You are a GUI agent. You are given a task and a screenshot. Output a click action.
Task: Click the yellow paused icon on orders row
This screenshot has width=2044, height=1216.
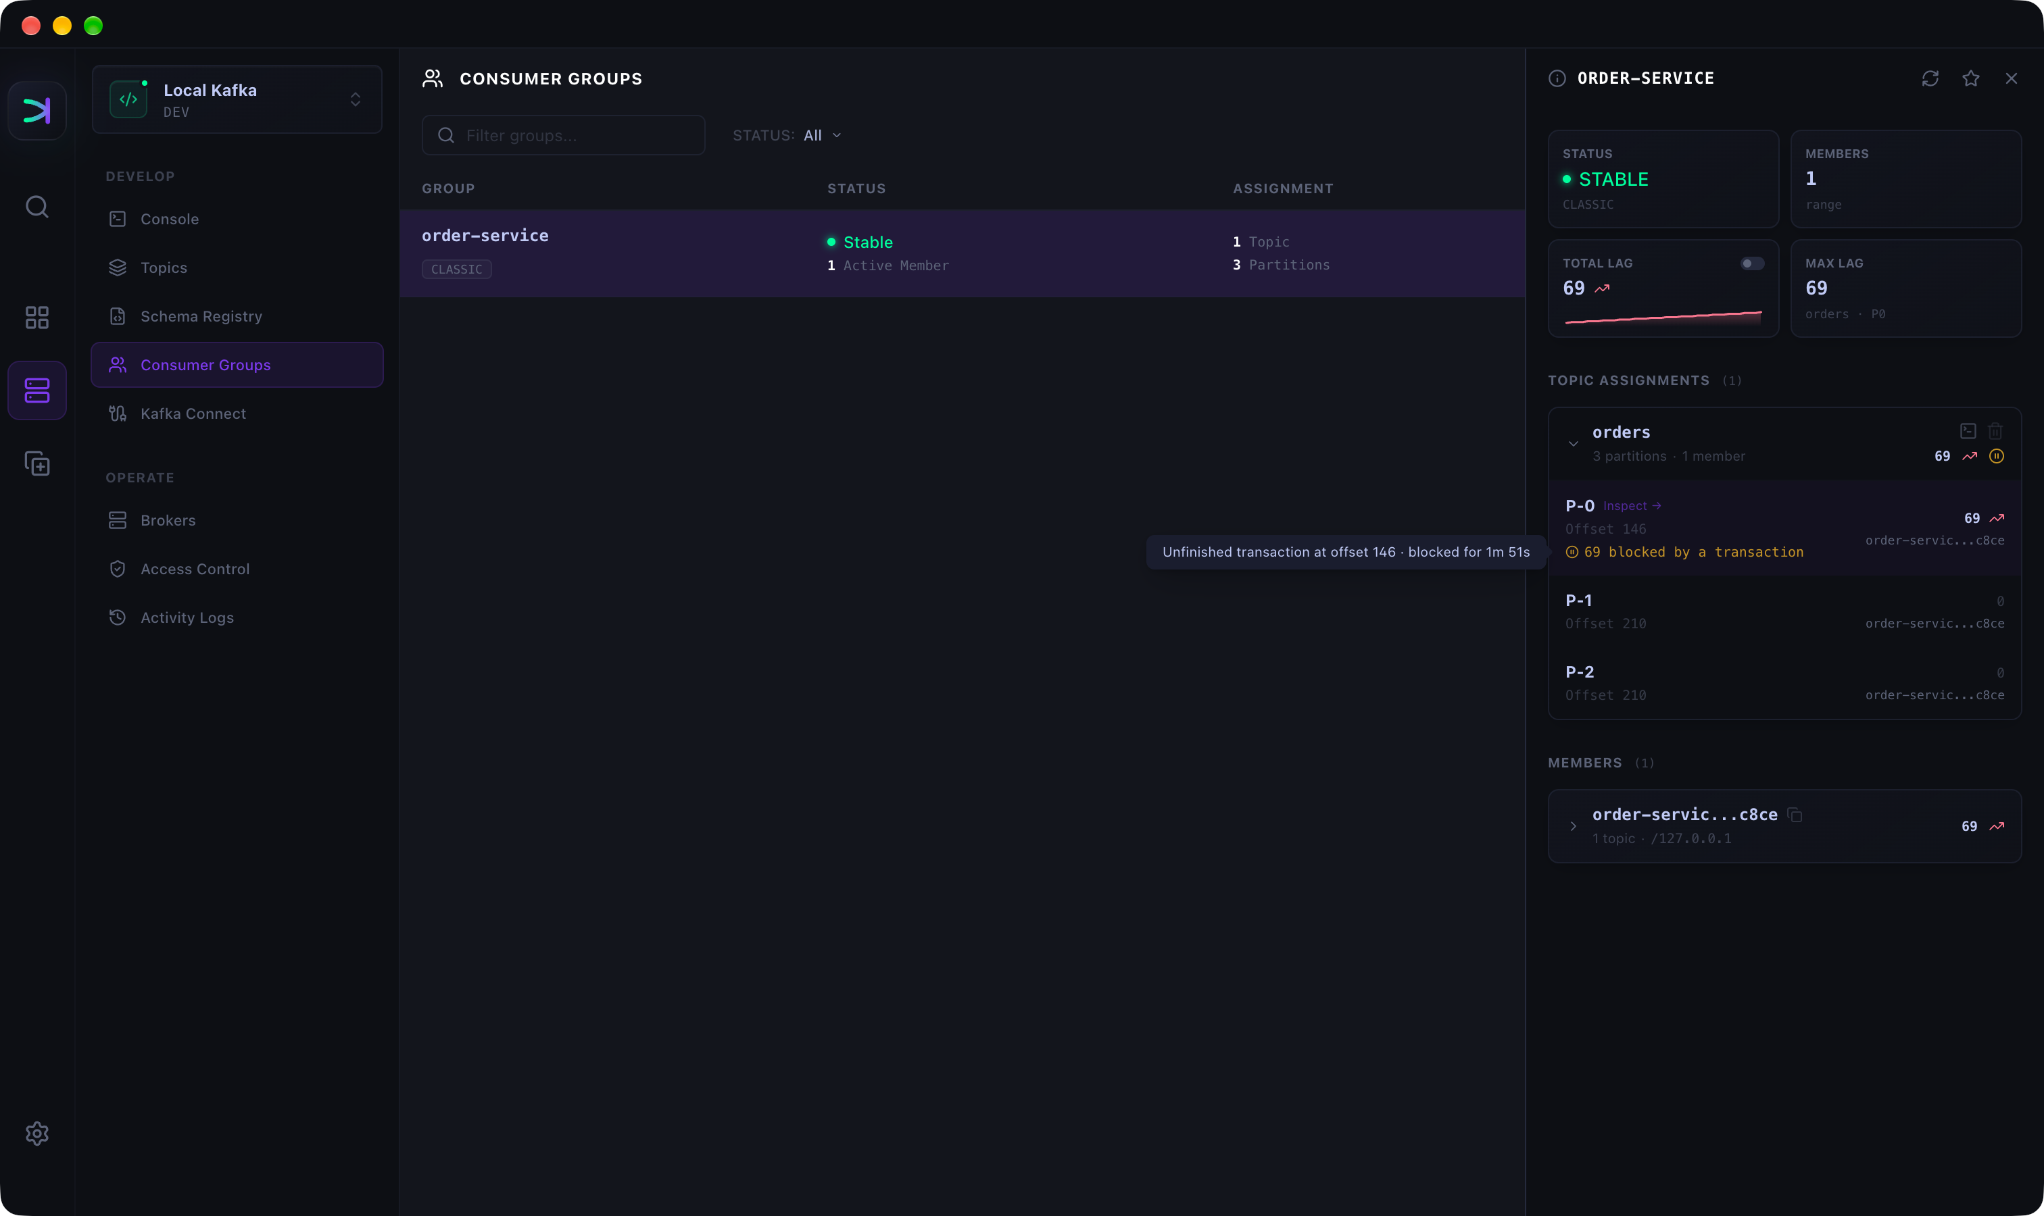point(1997,457)
